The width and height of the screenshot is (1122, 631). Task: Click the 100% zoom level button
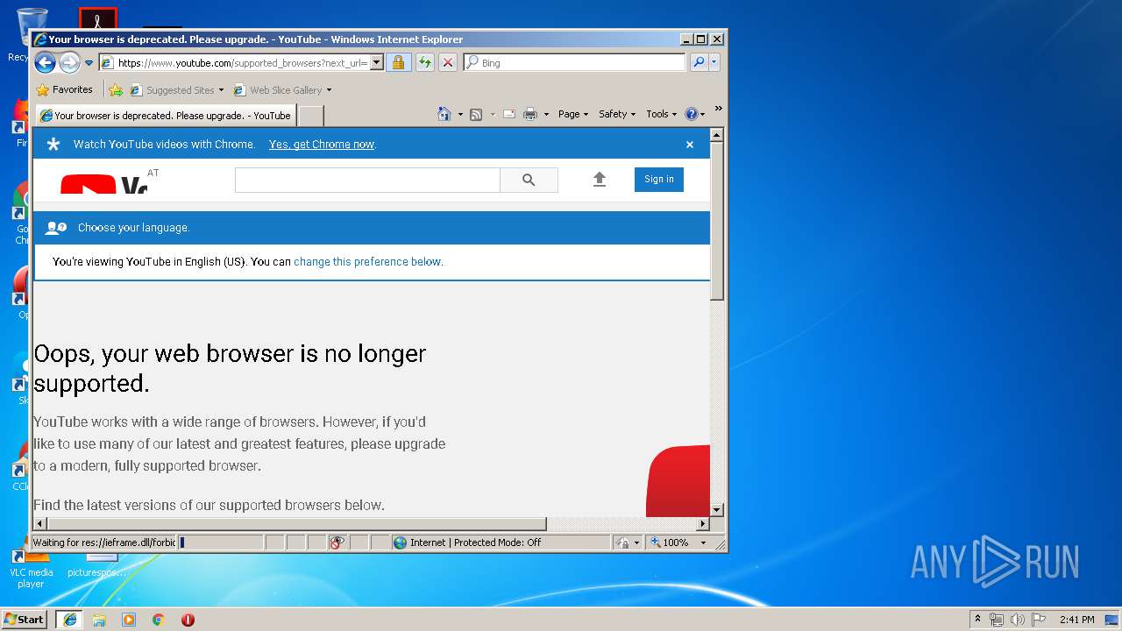[671, 542]
